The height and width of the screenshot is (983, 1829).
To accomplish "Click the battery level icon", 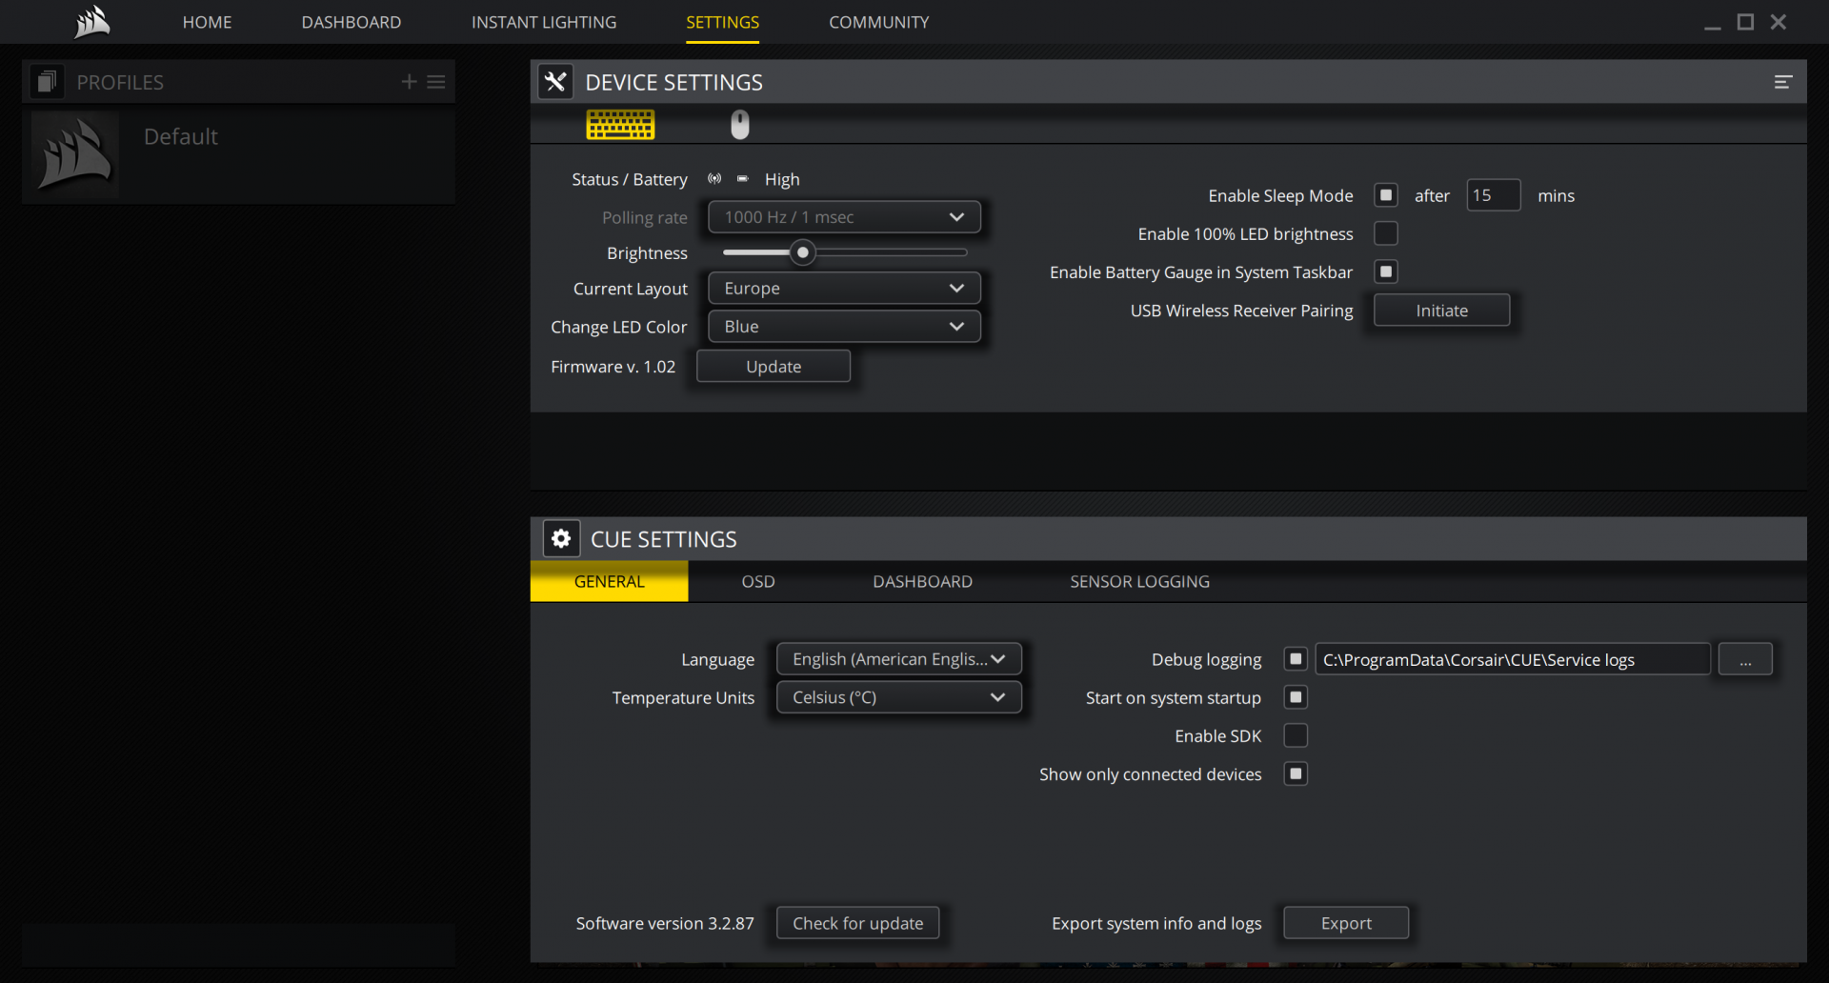I will tap(743, 179).
